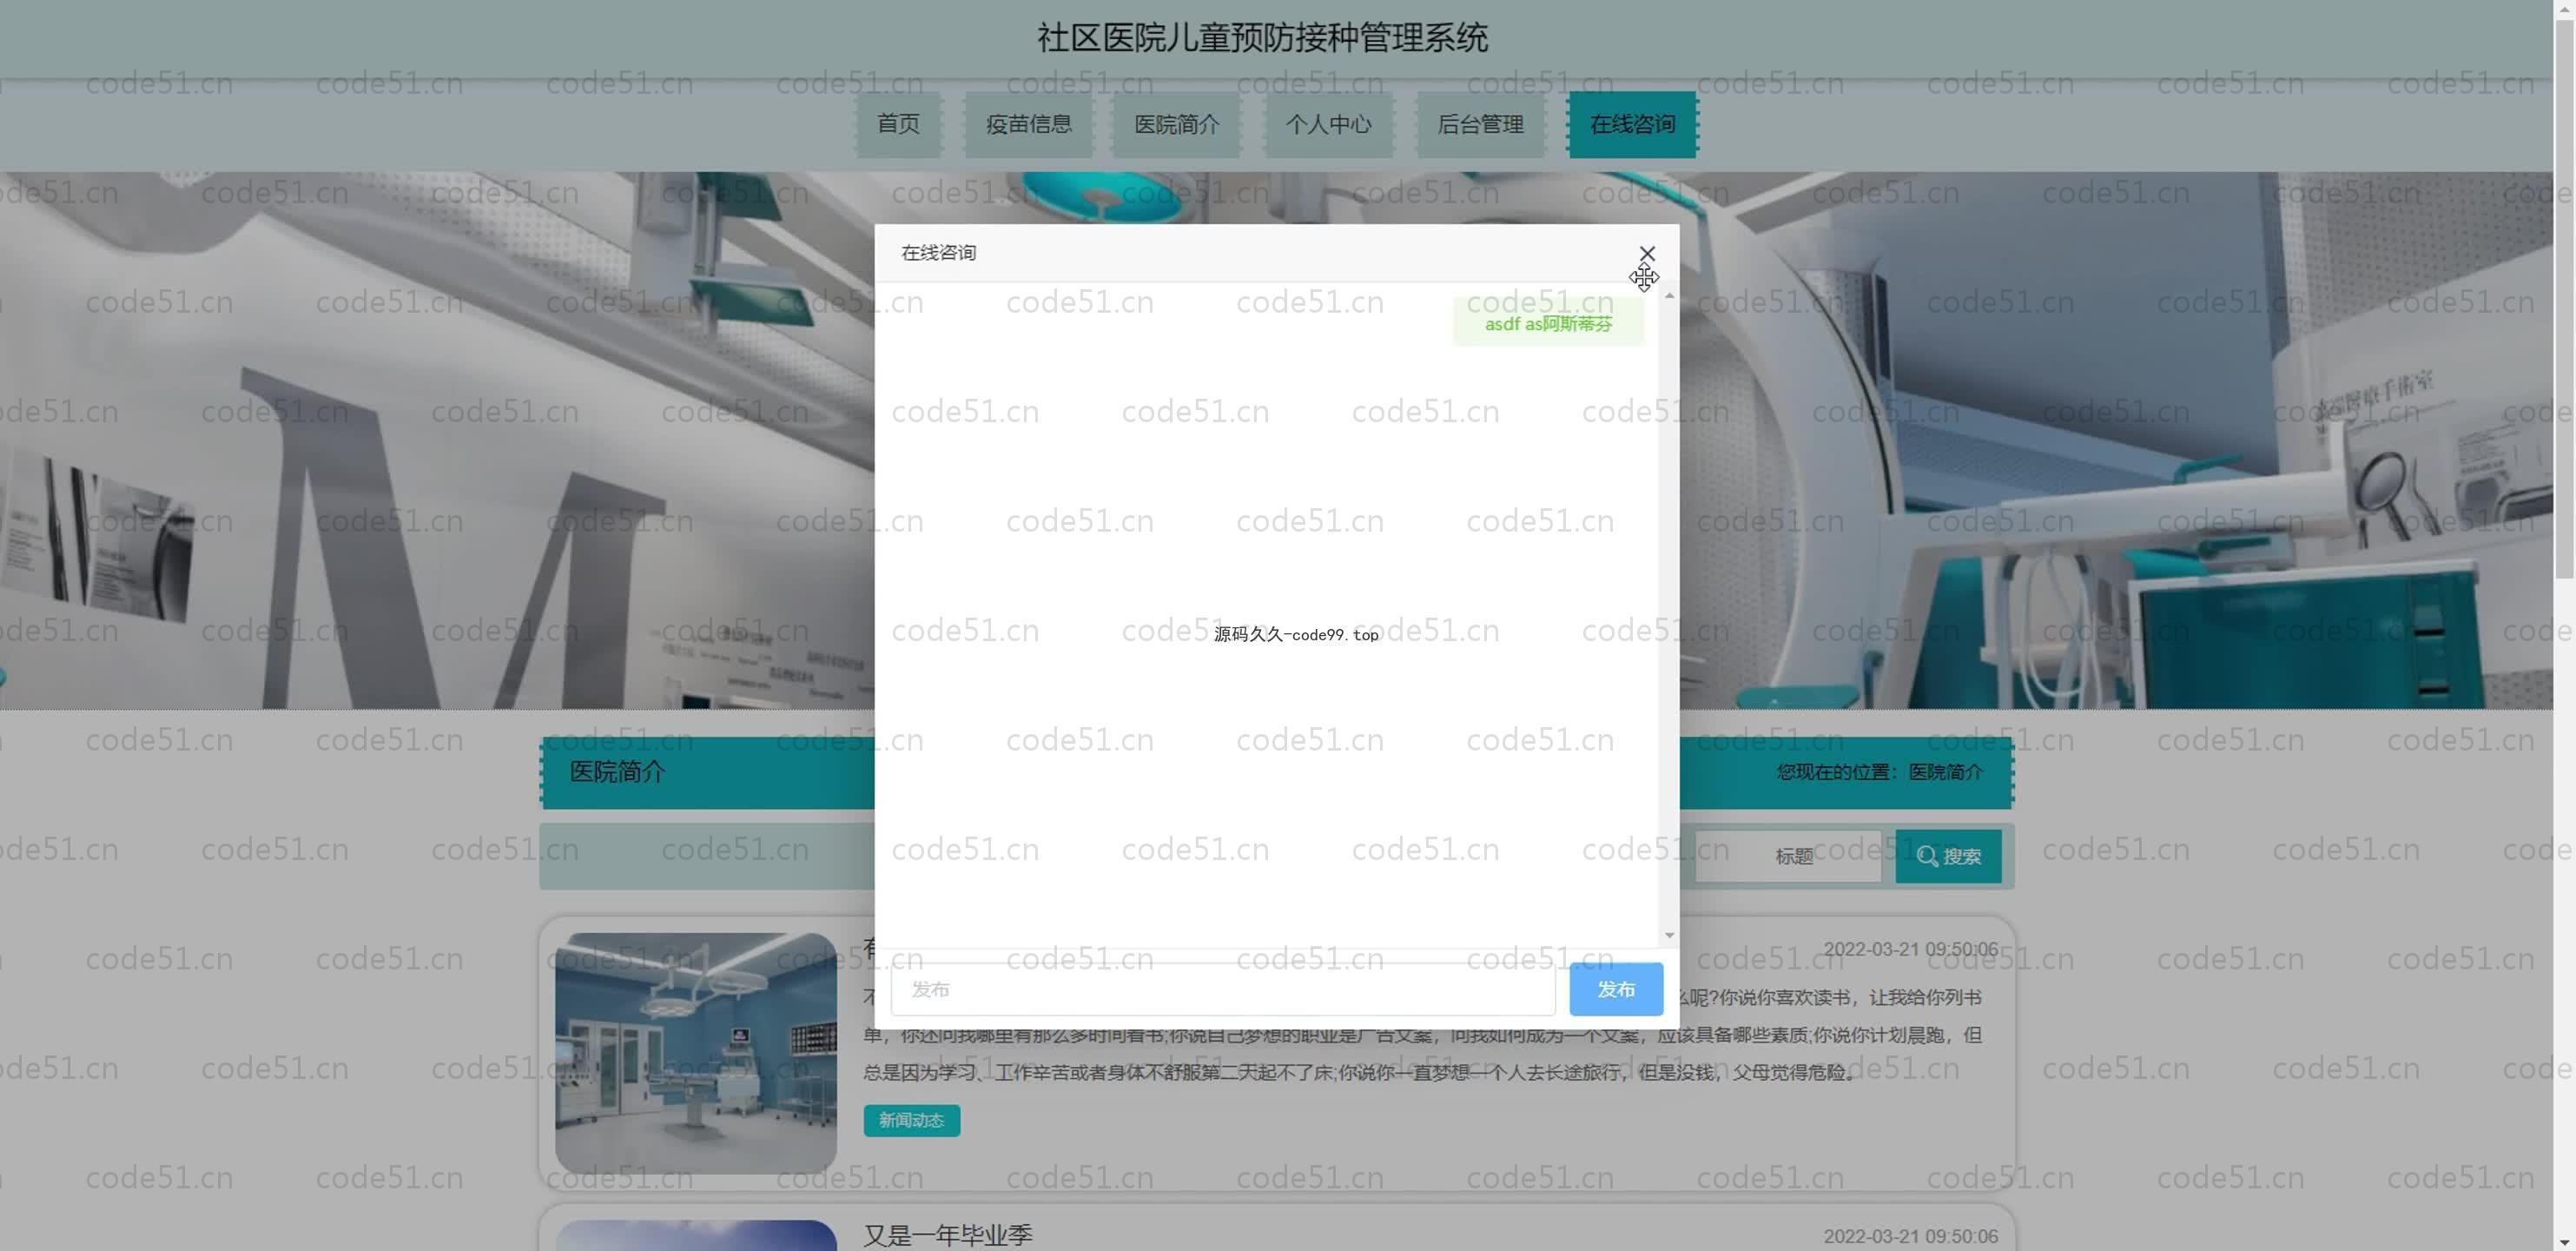Click the 发布 message input field

click(1223, 989)
